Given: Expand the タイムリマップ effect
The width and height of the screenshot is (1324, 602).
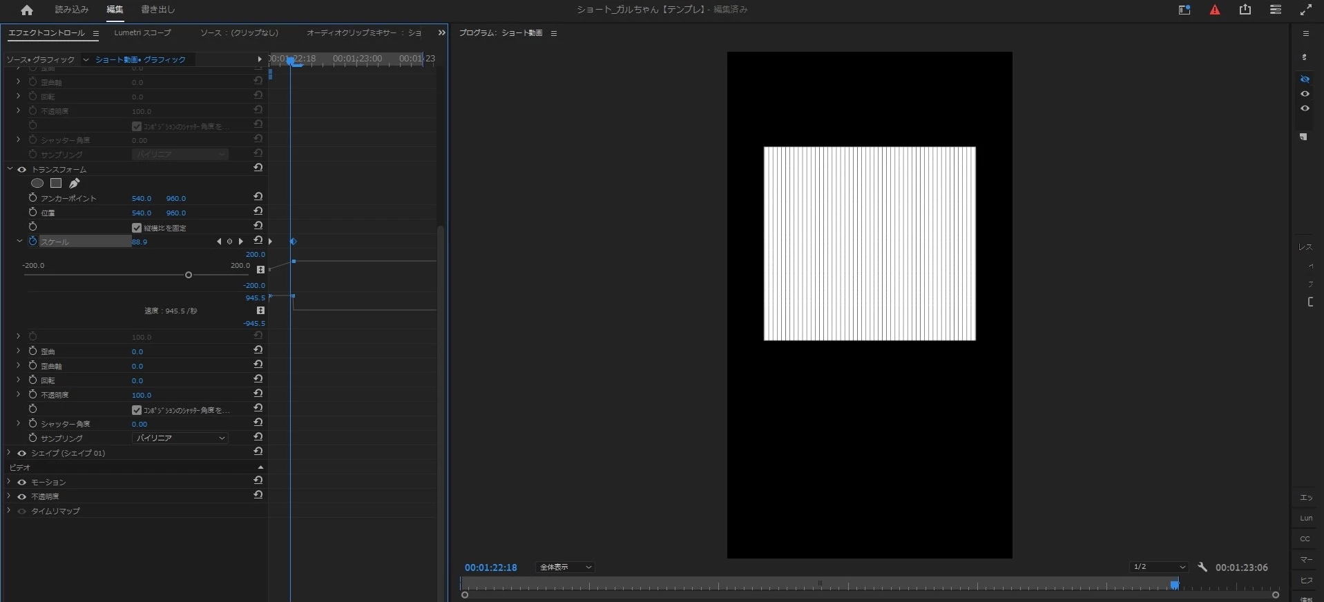Looking at the screenshot, I should coord(9,511).
